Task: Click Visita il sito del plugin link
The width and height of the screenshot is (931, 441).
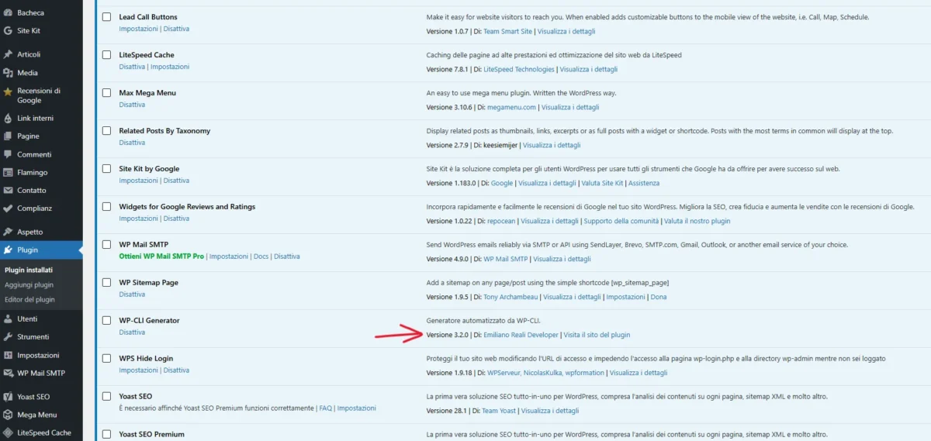Action: 597,335
